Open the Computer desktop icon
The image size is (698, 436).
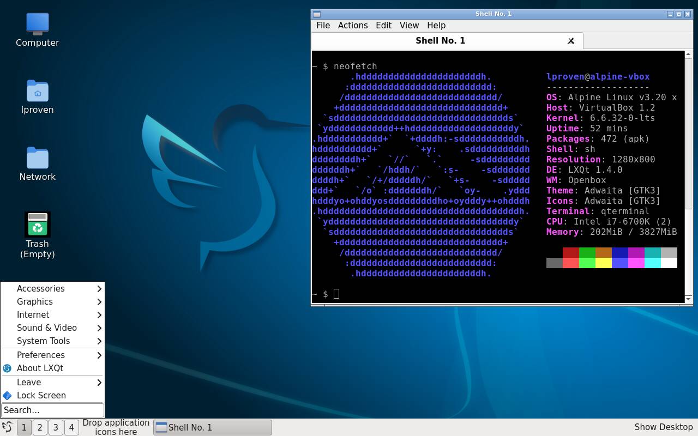37,25
